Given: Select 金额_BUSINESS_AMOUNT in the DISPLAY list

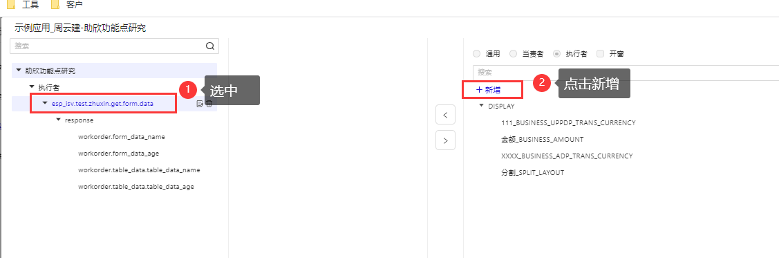Looking at the screenshot, I should tap(543, 139).
